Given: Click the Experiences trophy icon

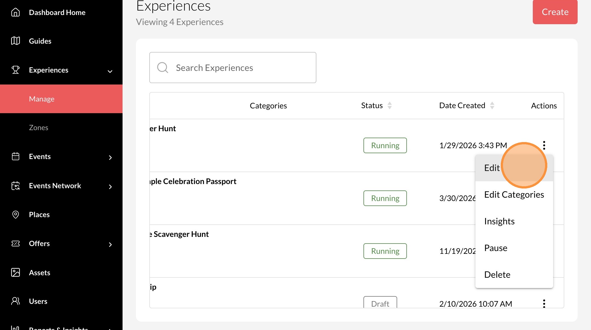Looking at the screenshot, I should click(x=16, y=70).
